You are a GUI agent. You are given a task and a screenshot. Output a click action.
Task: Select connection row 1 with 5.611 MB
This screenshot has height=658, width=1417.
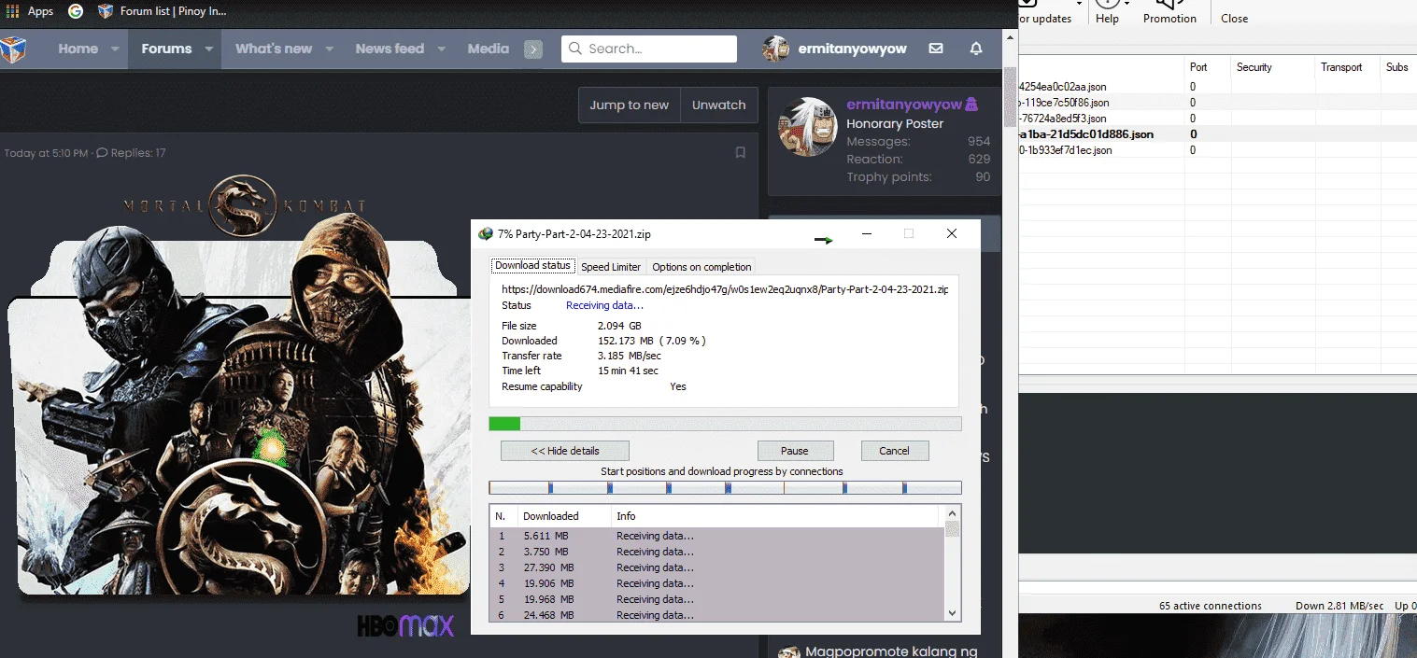tap(717, 536)
